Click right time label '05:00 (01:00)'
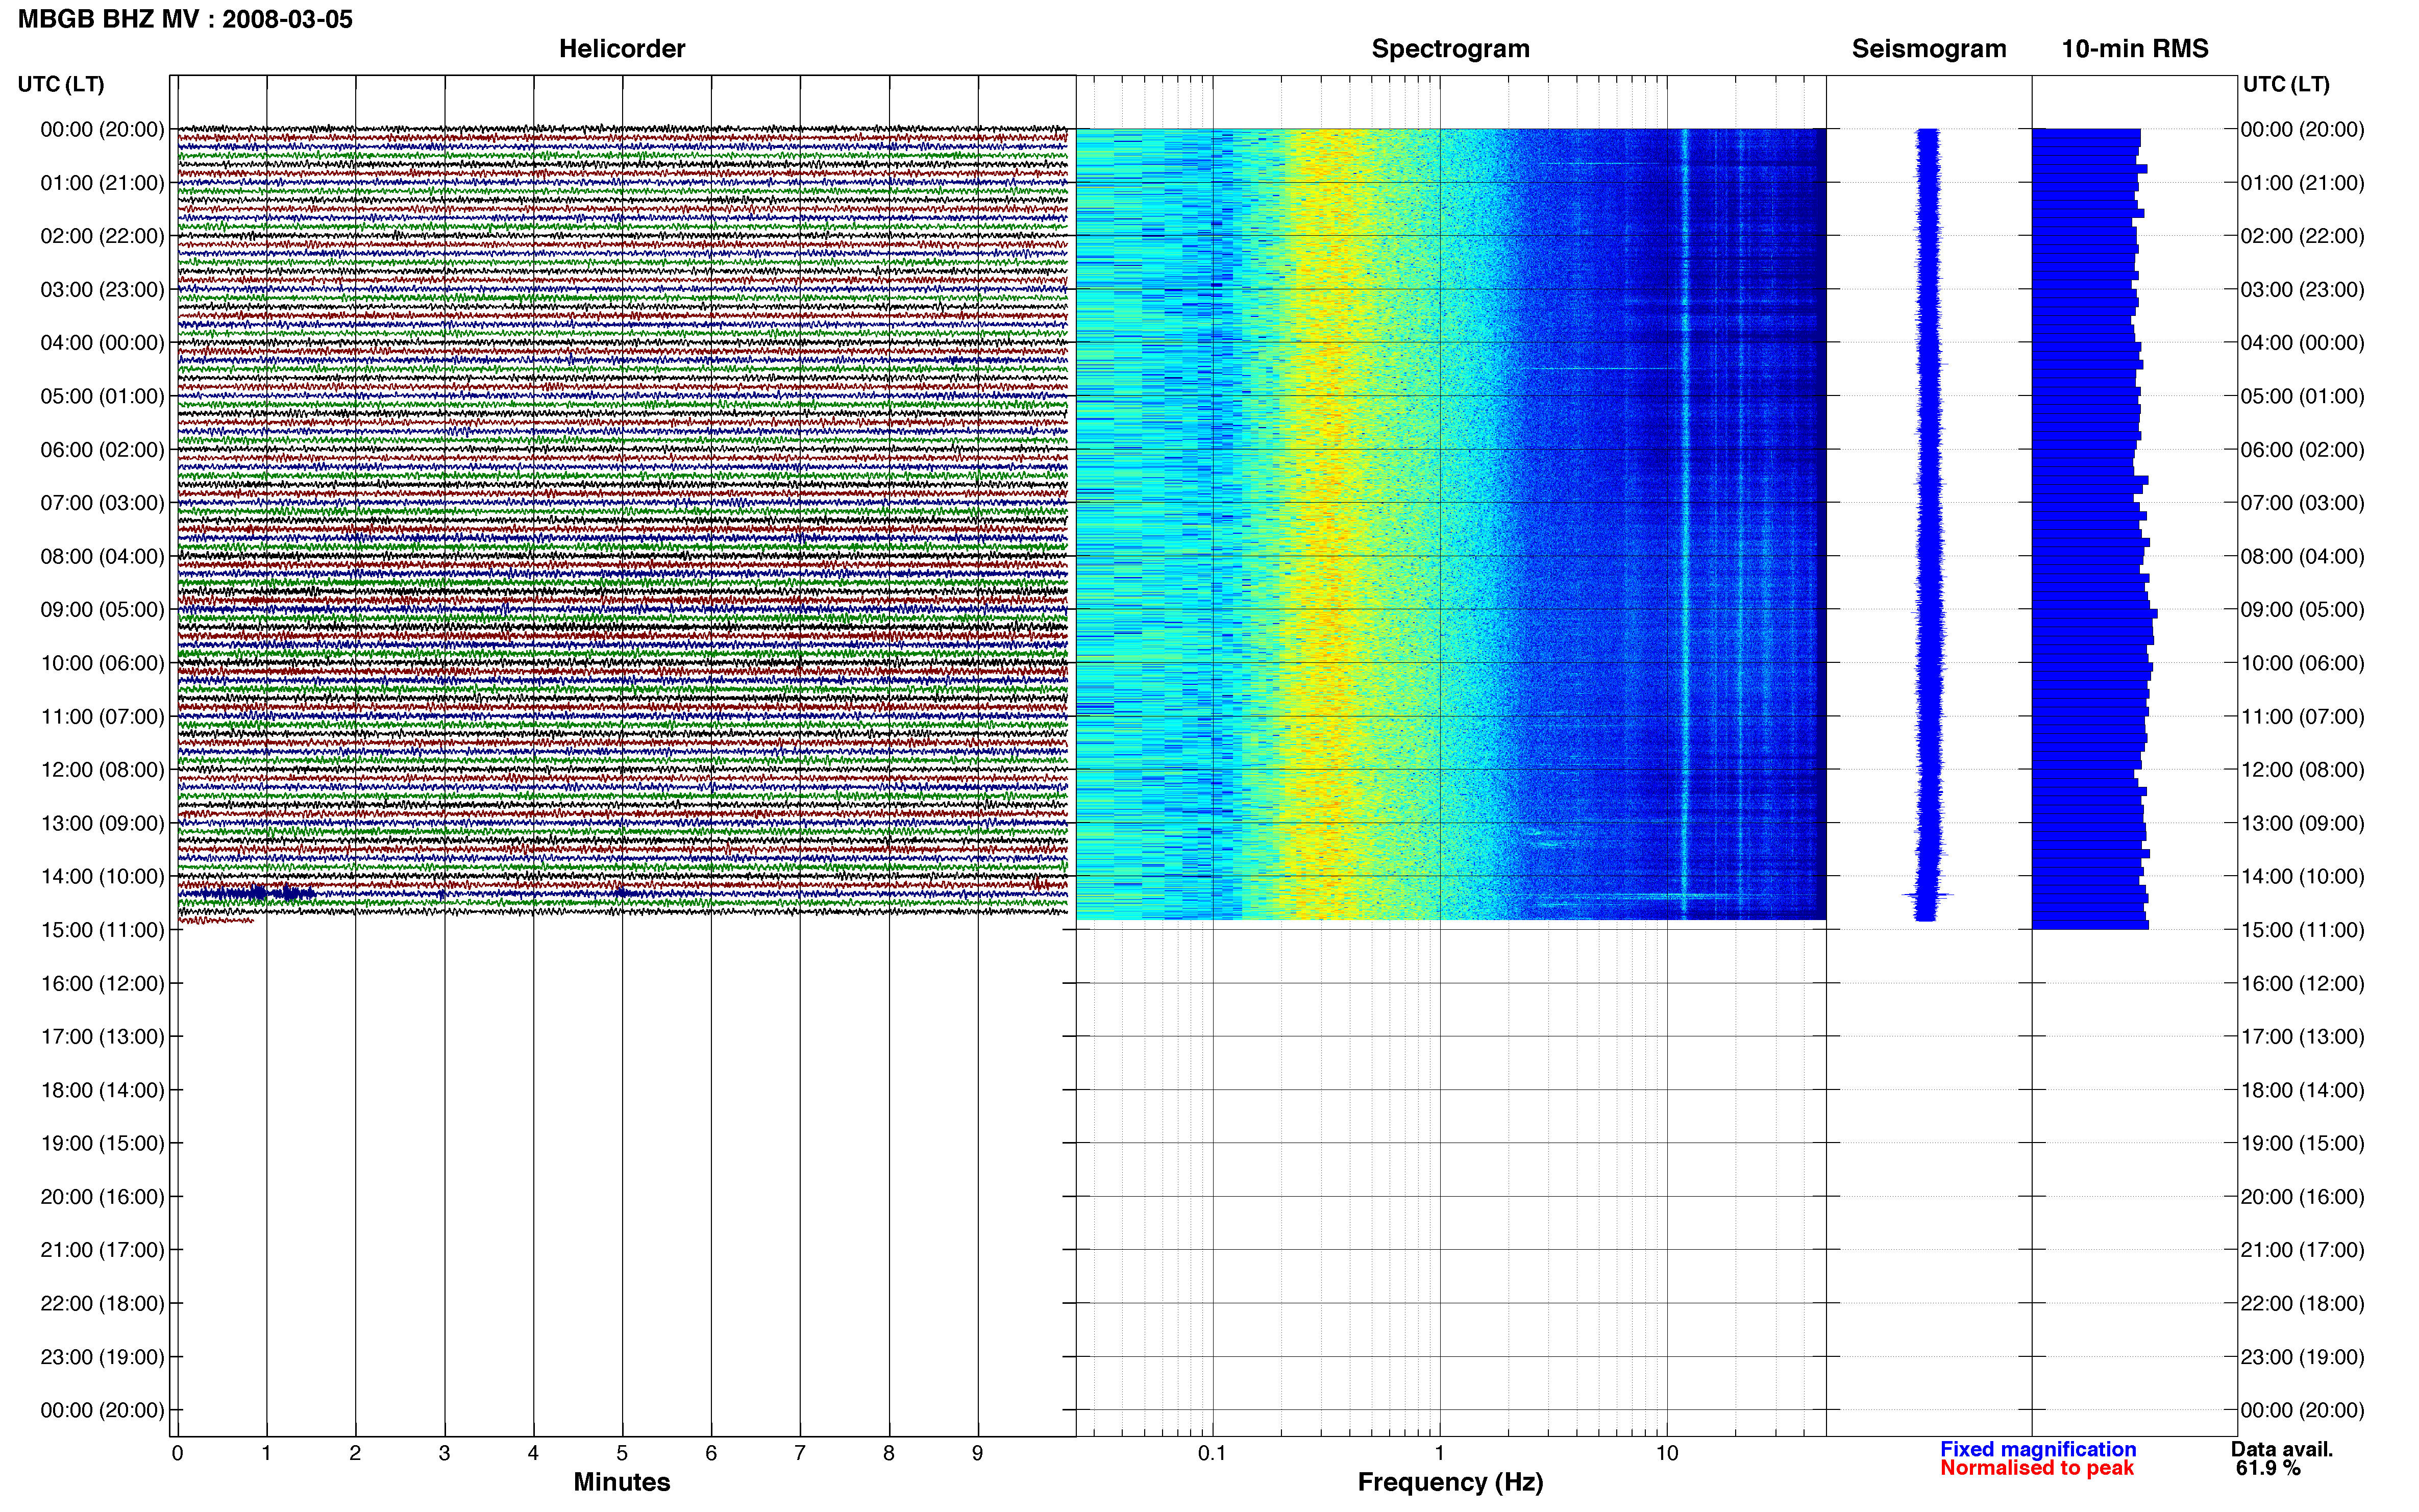The width and height of the screenshot is (2419, 1512). coord(2302,396)
